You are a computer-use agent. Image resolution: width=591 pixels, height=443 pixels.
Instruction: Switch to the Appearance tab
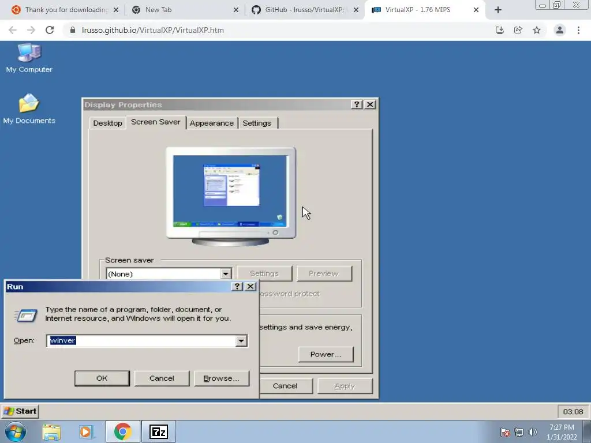click(211, 123)
